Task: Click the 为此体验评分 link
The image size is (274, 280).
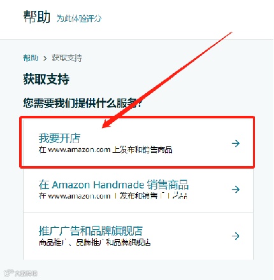Action: pos(79,18)
